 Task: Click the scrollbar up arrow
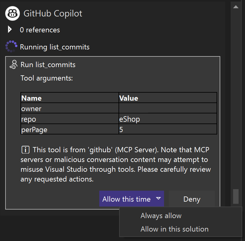pyautogui.click(x=236, y=6)
